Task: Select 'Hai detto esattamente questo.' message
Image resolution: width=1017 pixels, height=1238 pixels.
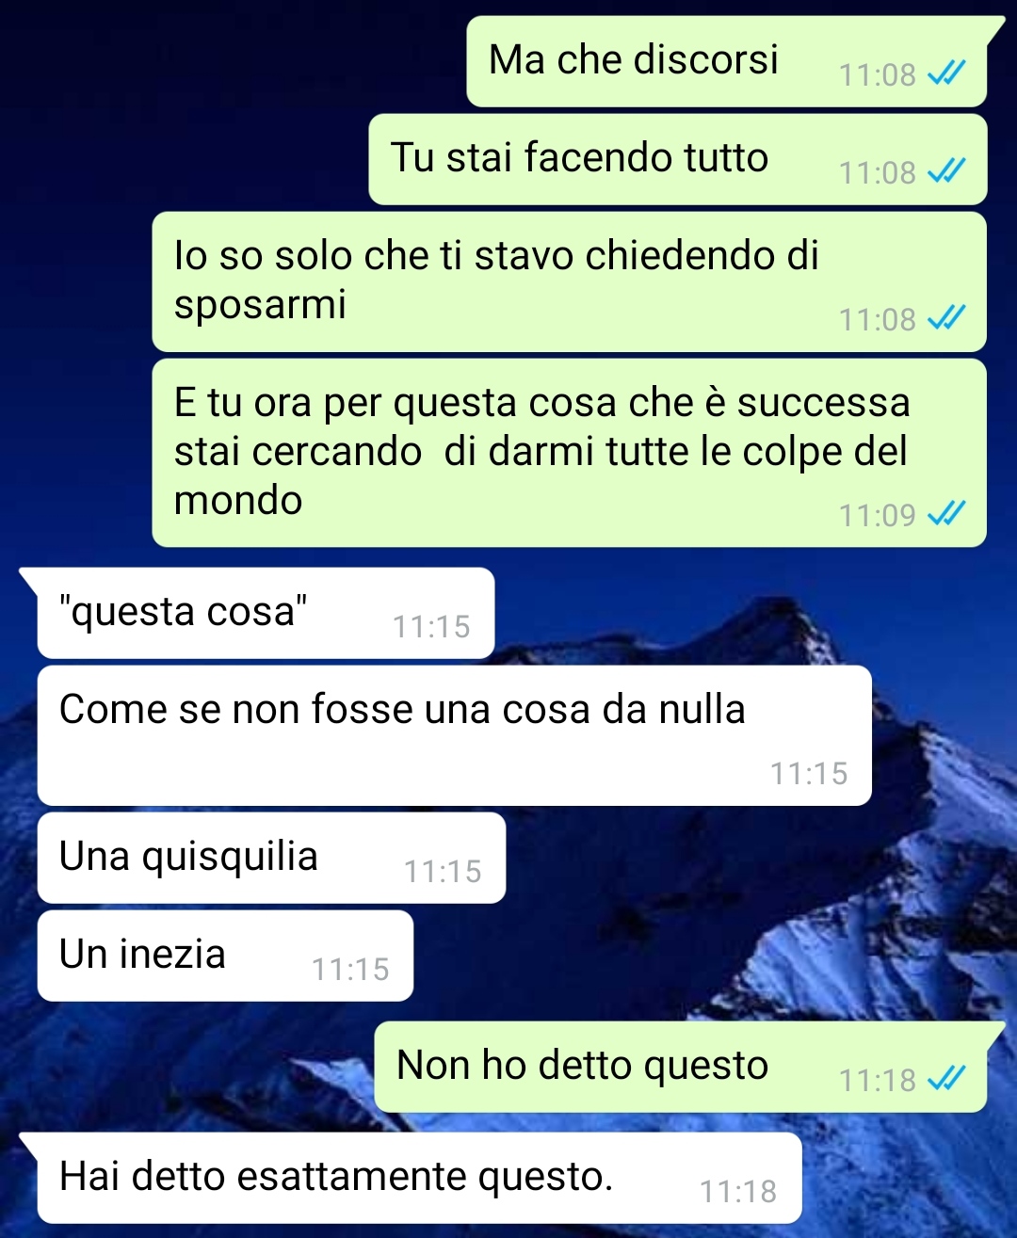Action: [419, 1178]
